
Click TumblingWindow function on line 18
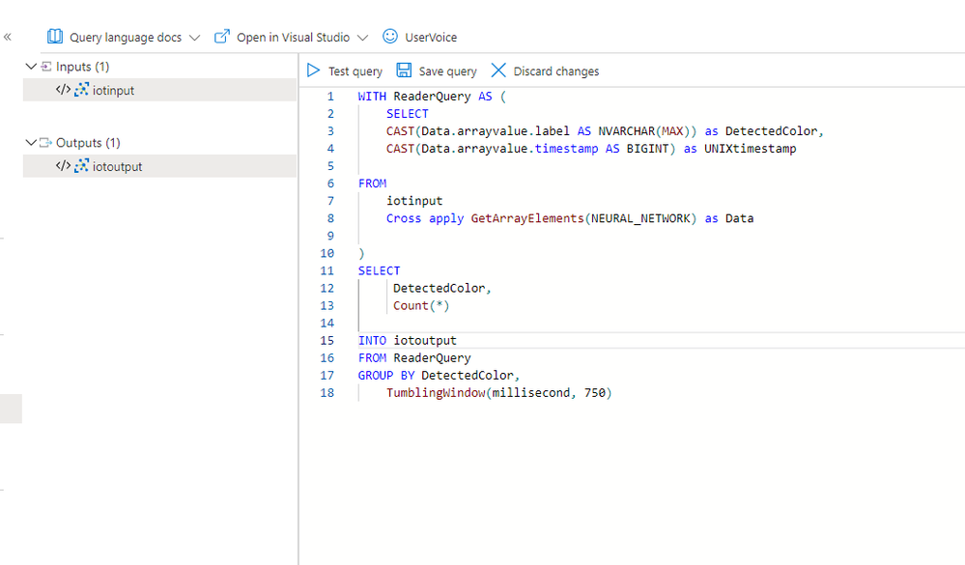pos(436,393)
